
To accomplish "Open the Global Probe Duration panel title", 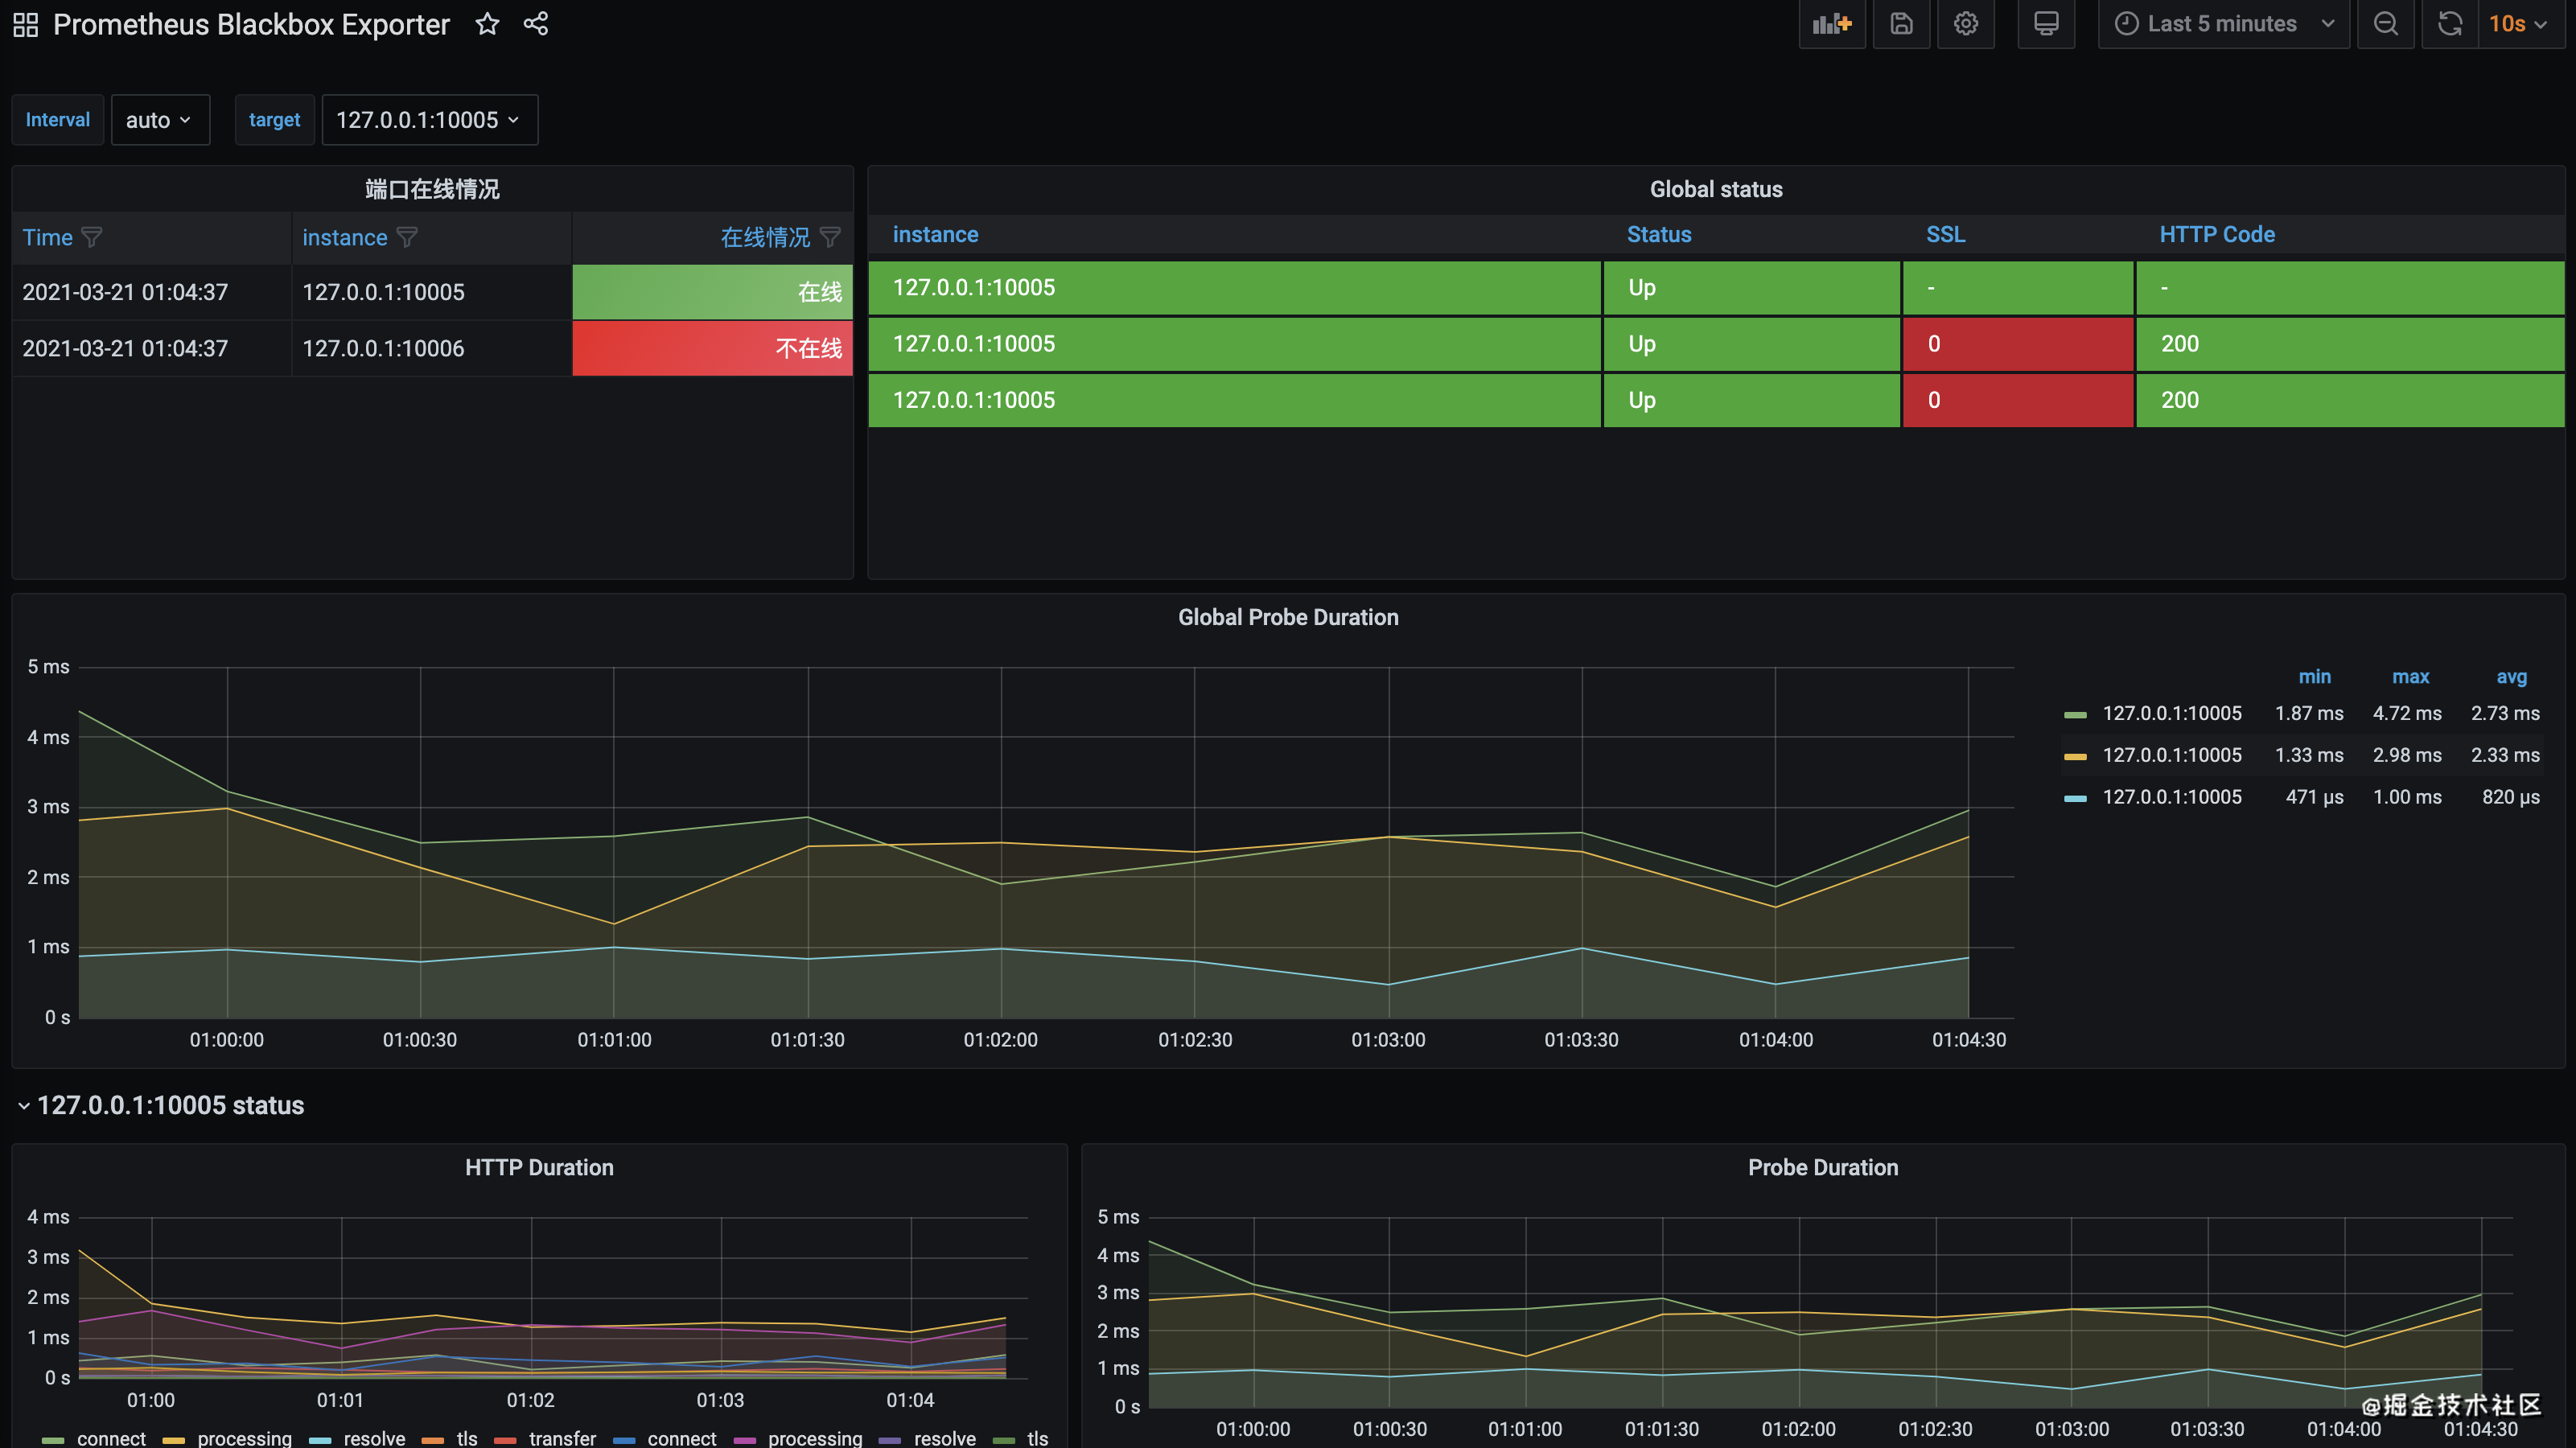I will pyautogui.click(x=1287, y=617).
